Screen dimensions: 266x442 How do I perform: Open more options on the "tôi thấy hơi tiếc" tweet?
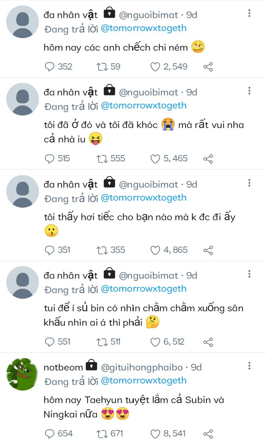[249, 183]
